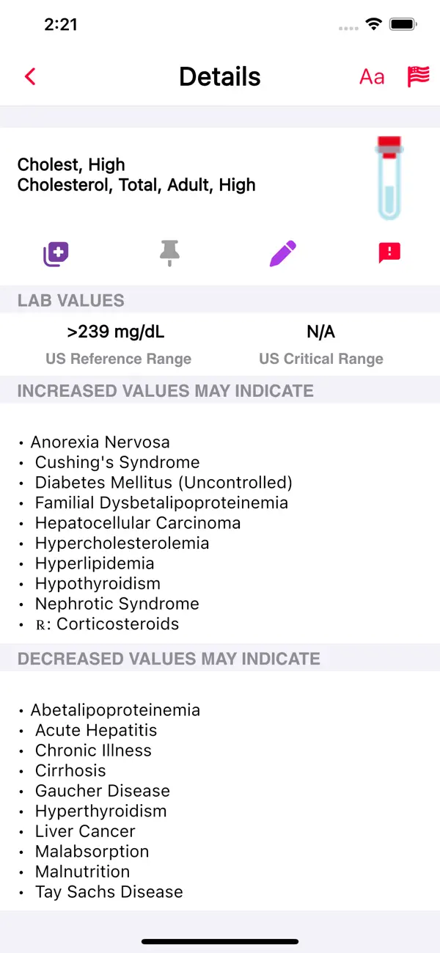
Task: Toggle favorite with the bookmark plus icon
Action: coord(56,253)
